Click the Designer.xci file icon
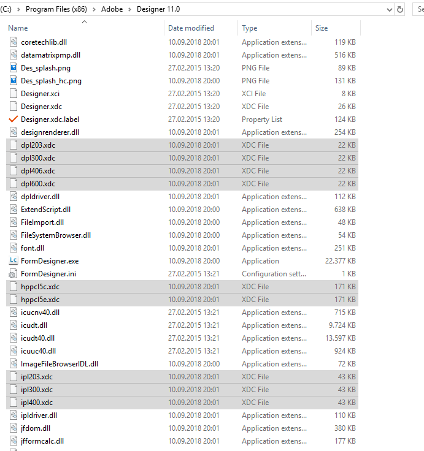Image resolution: width=424 pixels, height=451 pixels. [13, 94]
